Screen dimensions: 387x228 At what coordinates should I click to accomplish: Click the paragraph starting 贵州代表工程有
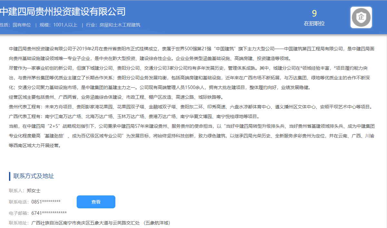coord(192,107)
